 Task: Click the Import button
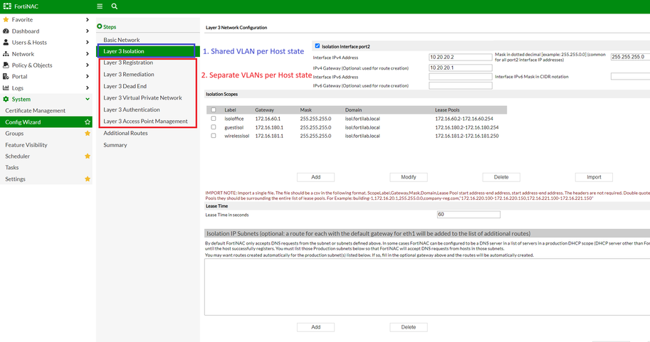(594, 177)
